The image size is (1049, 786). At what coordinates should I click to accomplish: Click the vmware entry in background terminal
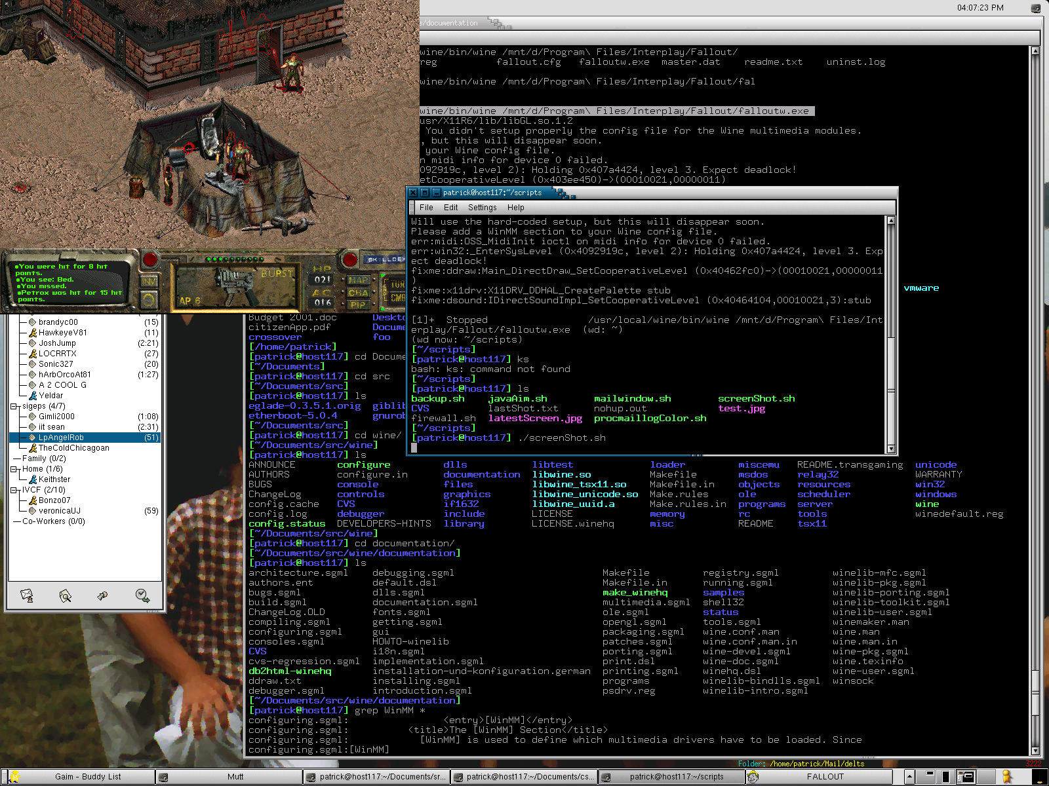[921, 288]
